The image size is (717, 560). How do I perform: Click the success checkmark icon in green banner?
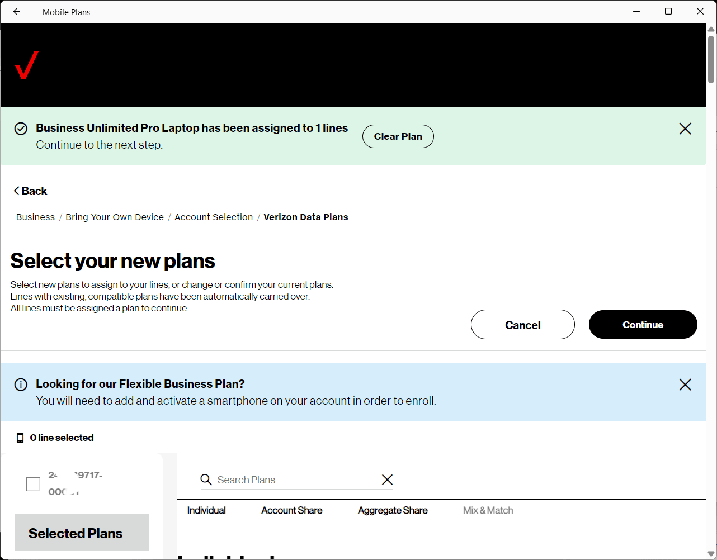click(x=21, y=129)
